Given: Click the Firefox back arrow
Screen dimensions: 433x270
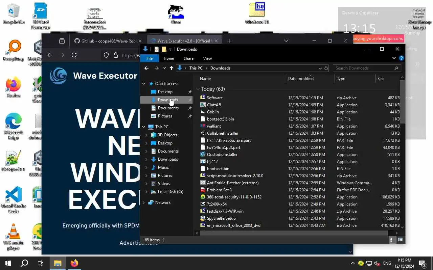Looking at the screenshot, I should 50,55.
